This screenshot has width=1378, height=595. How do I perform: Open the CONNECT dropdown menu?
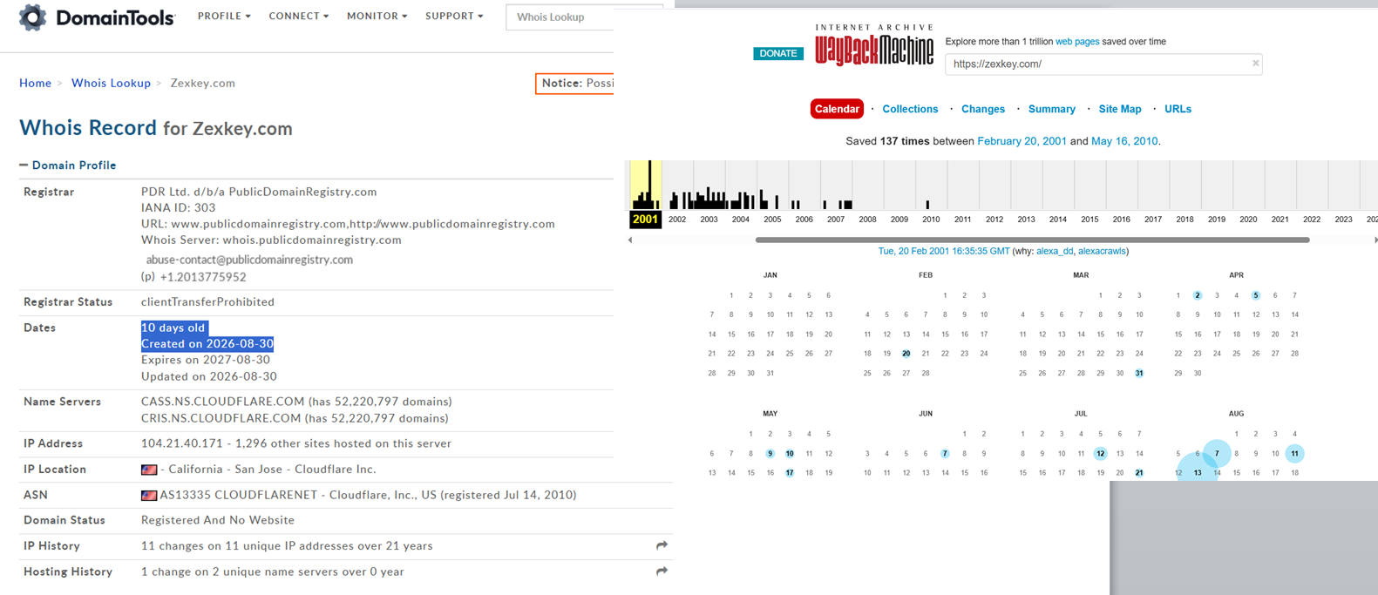tap(299, 16)
